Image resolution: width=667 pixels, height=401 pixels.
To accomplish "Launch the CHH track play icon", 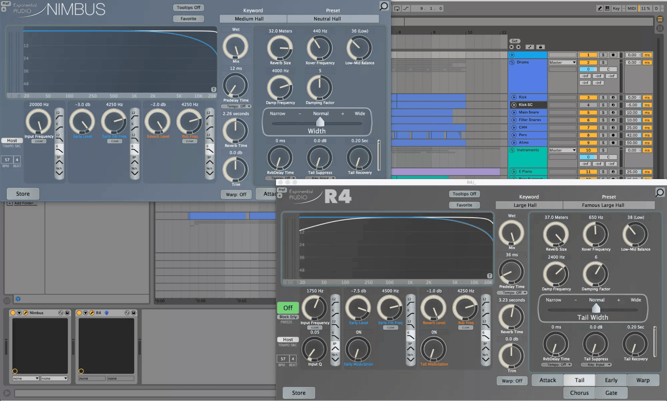I will point(514,128).
